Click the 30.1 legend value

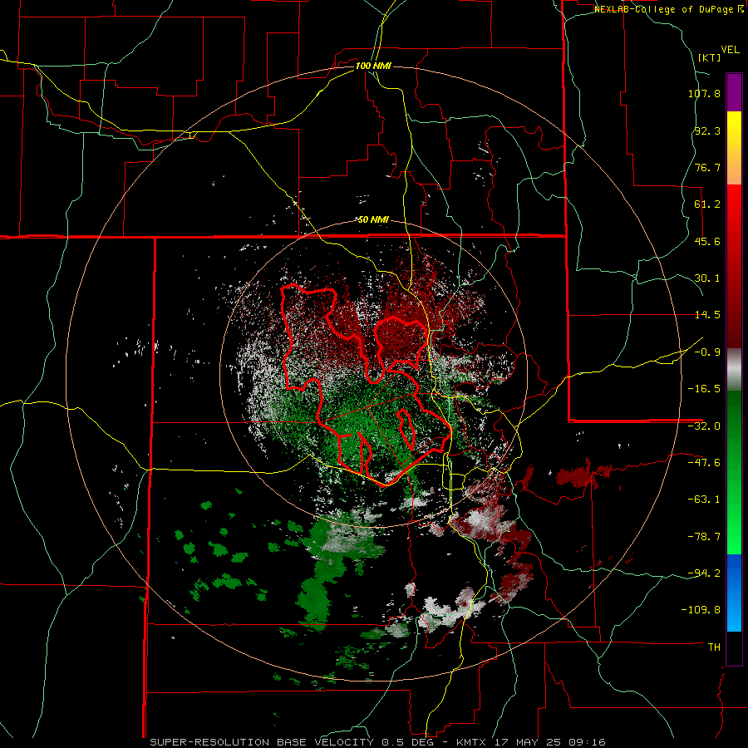click(707, 278)
